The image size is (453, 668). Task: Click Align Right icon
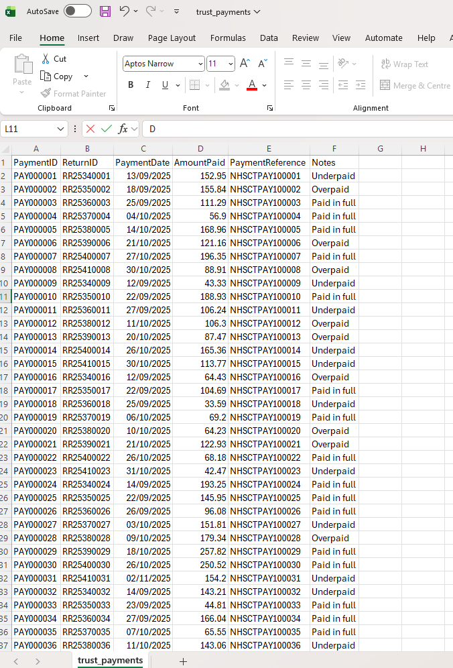pos(324,85)
